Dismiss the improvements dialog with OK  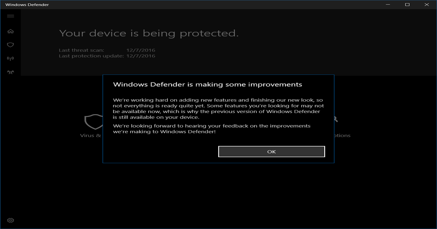point(271,152)
